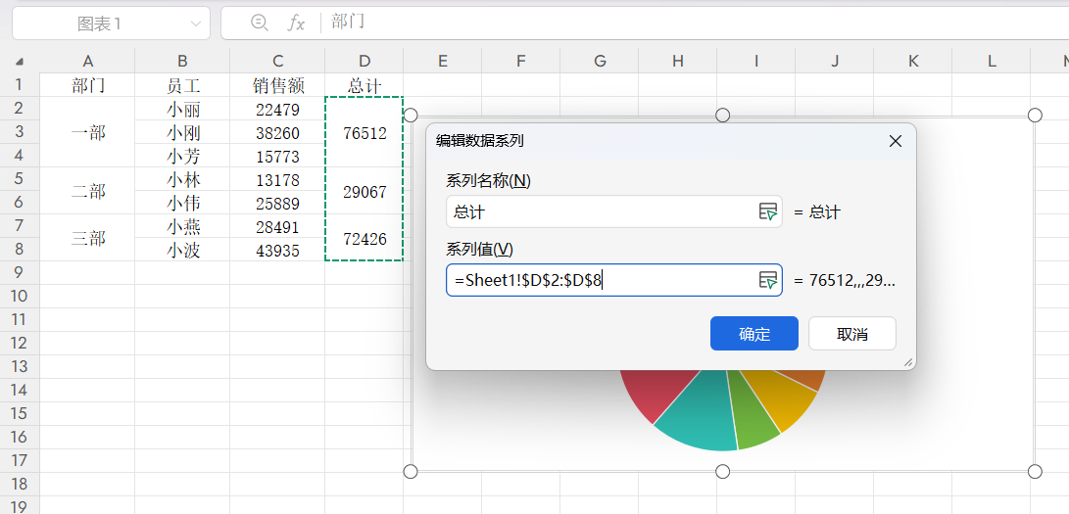Click the chart's top-left corner handle
Screen dimensions: 1069x514
(x=411, y=116)
